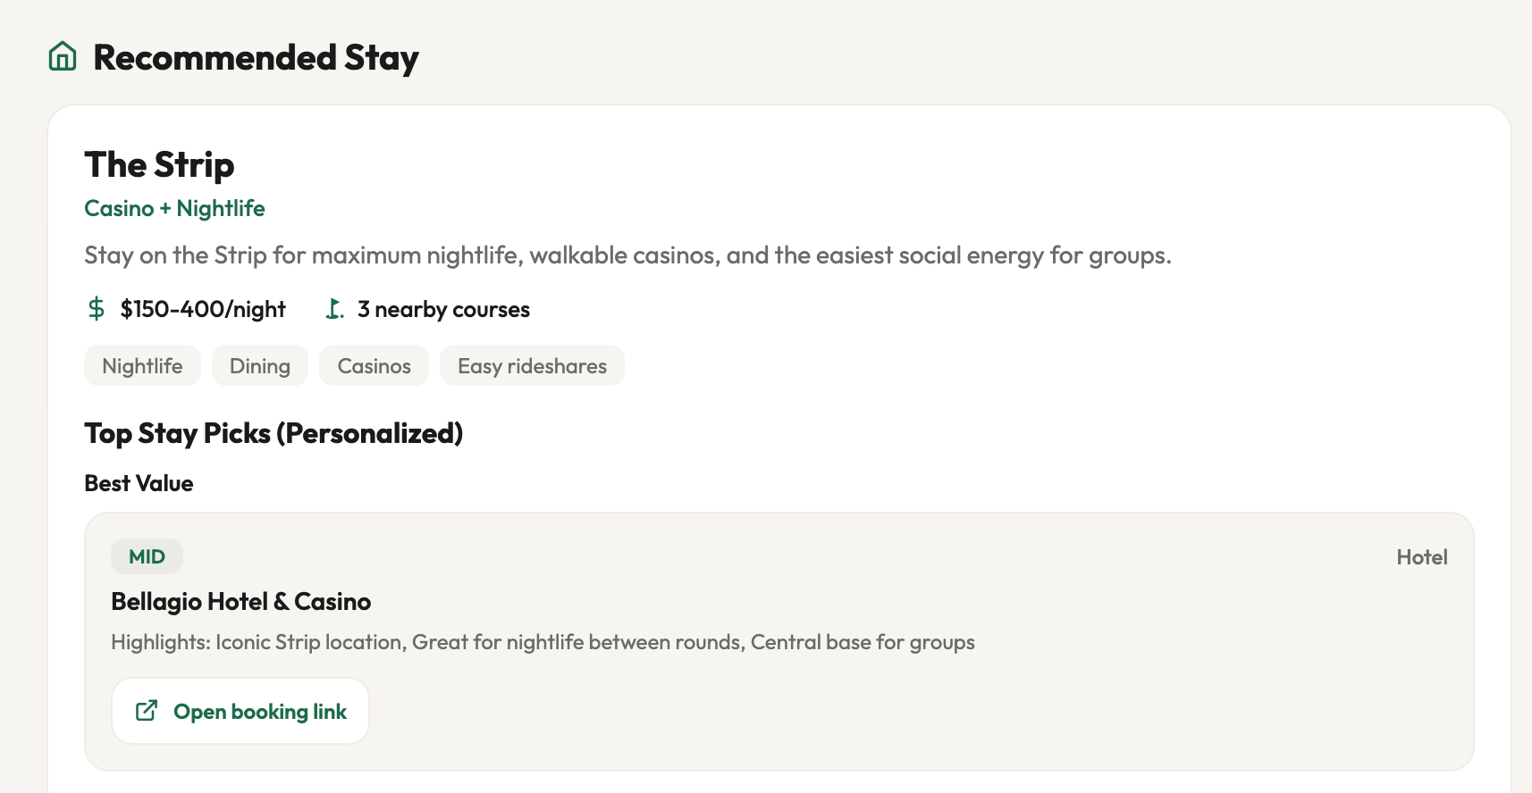Select the Nightlife tag chip

[142, 366]
